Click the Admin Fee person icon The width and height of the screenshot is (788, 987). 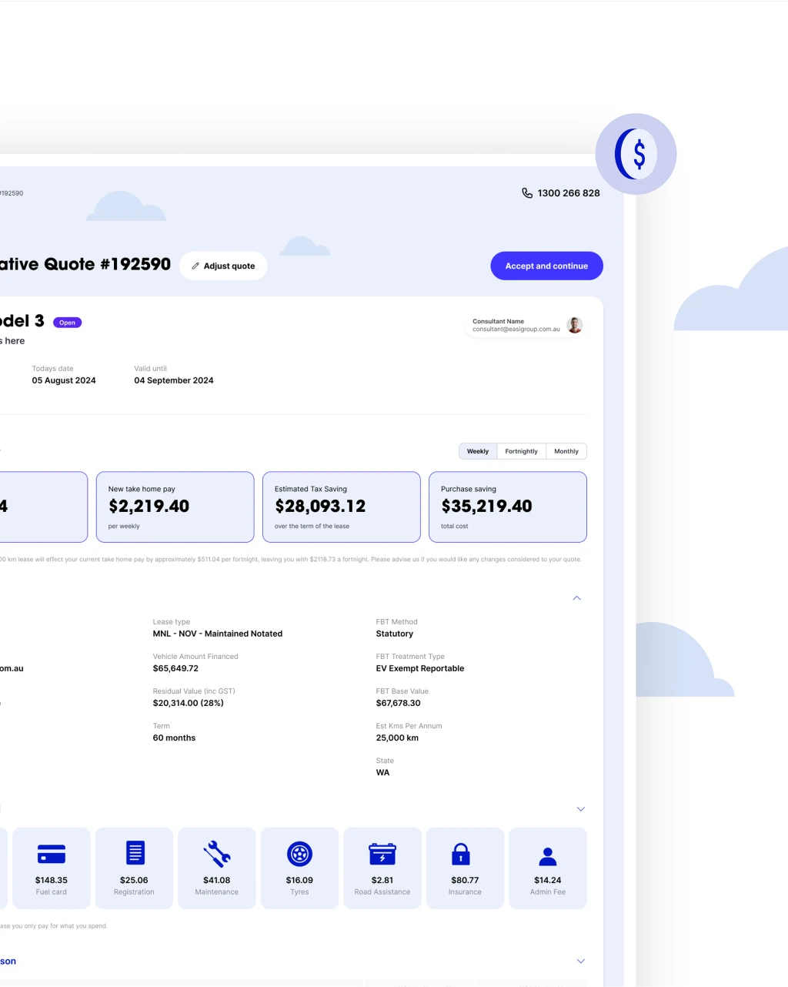[548, 856]
